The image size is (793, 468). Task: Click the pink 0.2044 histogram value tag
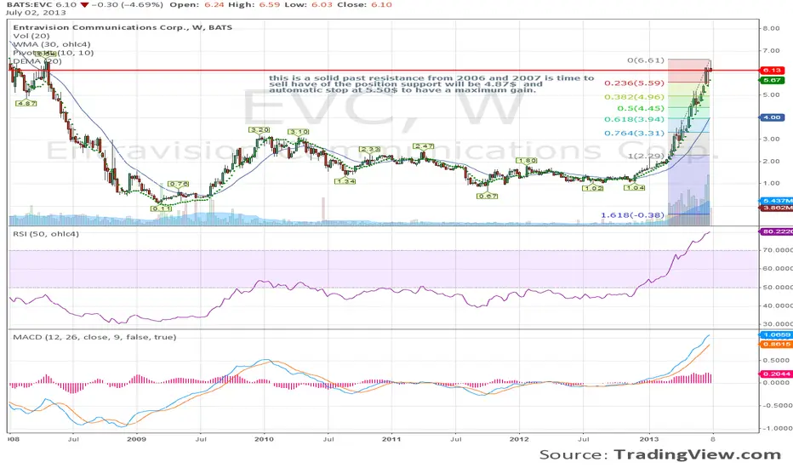coord(776,374)
